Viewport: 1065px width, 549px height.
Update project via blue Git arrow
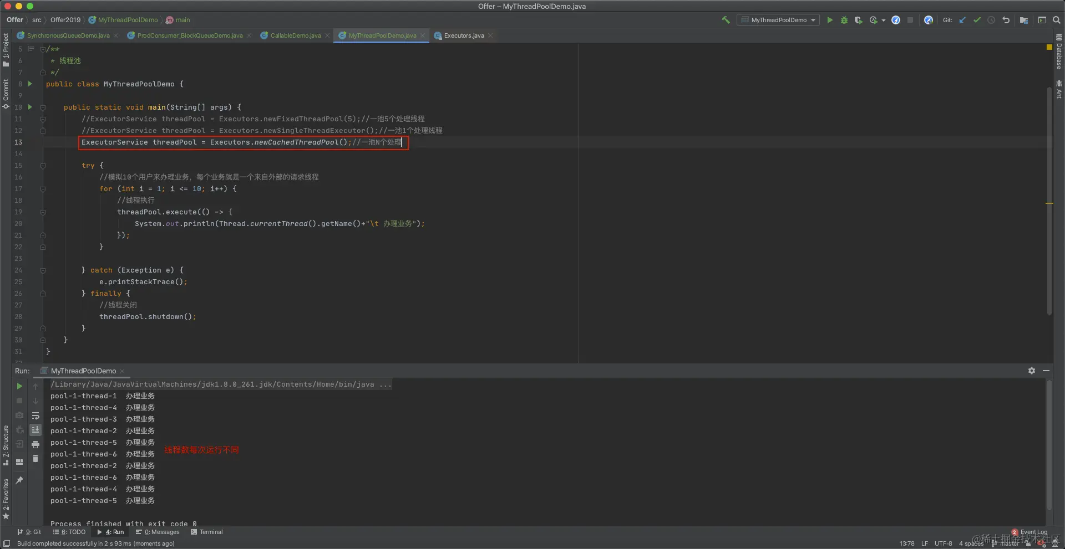click(x=962, y=20)
